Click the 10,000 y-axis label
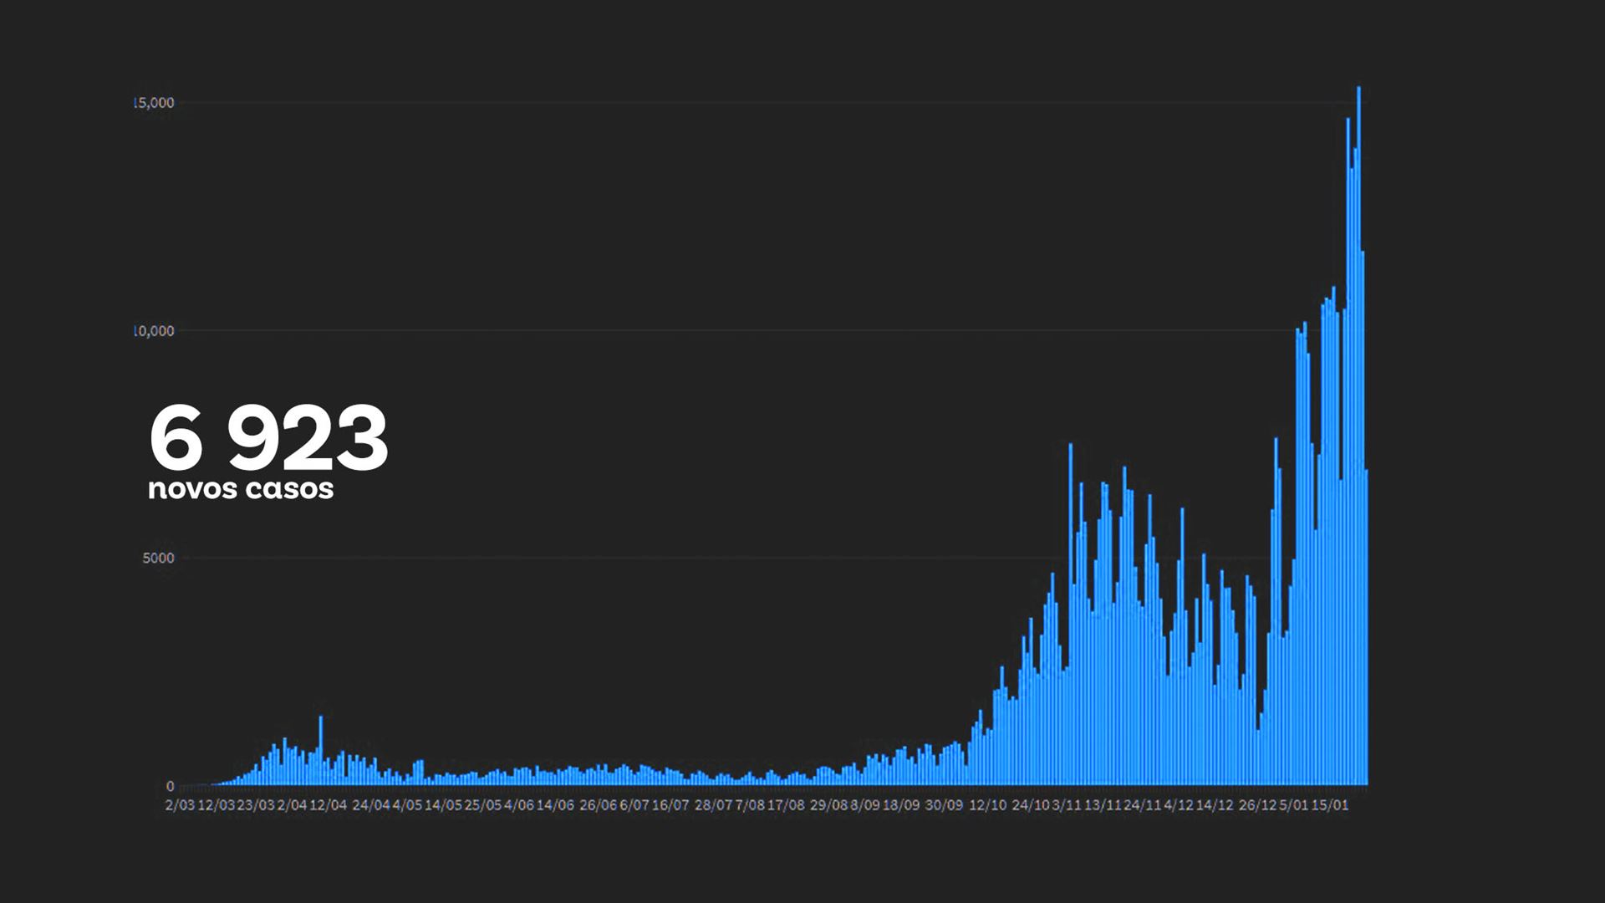 154,331
